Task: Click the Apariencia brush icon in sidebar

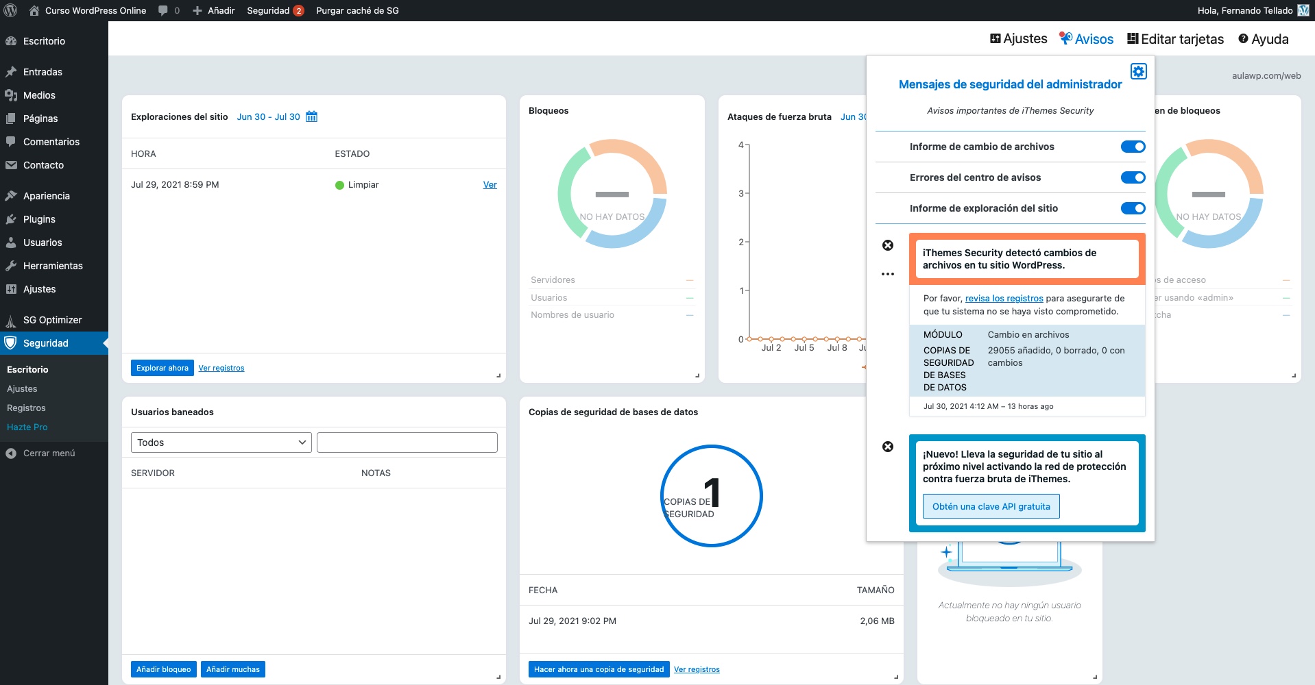Action: [11, 196]
